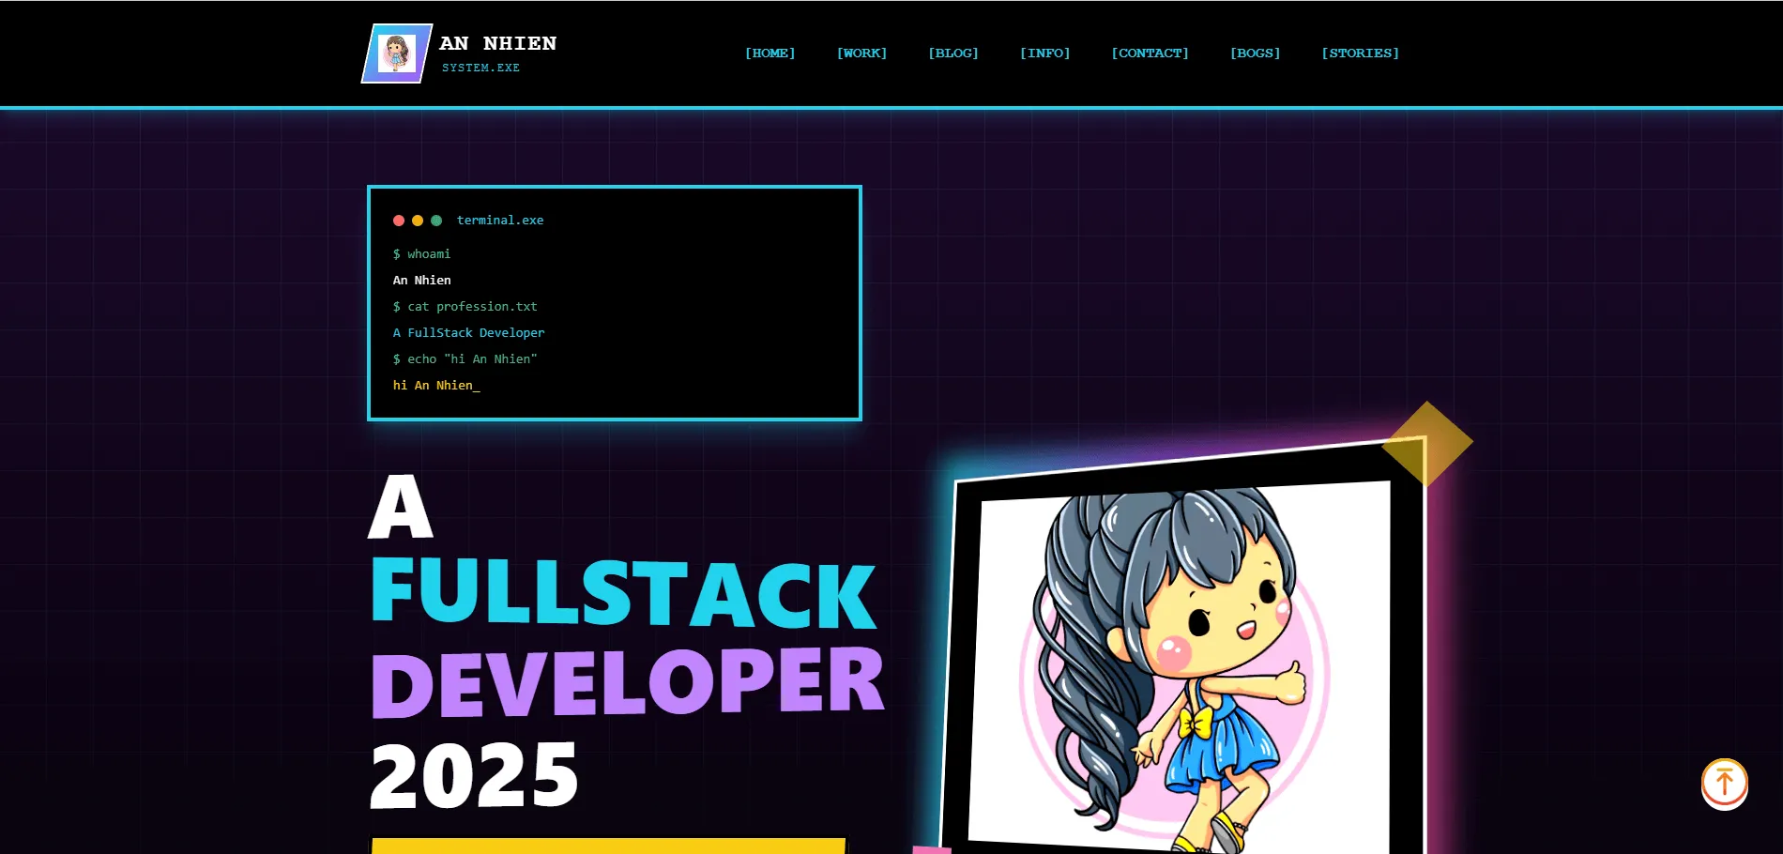This screenshot has width=1783, height=854.
Task: Click the red dot in terminal window
Action: pyautogui.click(x=399, y=221)
